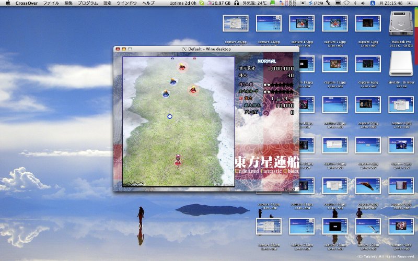Viewport: 418px width, 261px height.
Task: Click the Reimu player character in game
Action: (x=178, y=160)
